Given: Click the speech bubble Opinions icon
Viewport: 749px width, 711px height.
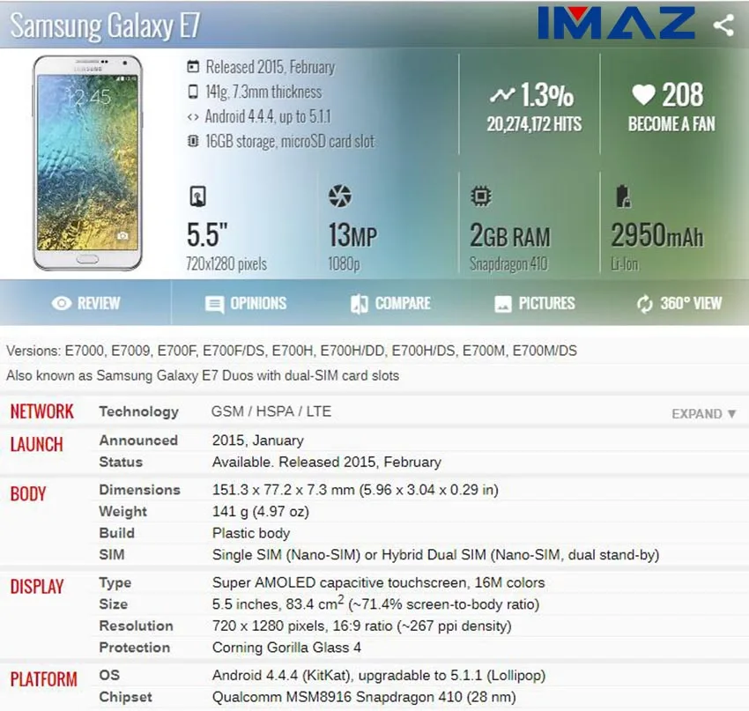Looking at the screenshot, I should pyautogui.click(x=214, y=304).
